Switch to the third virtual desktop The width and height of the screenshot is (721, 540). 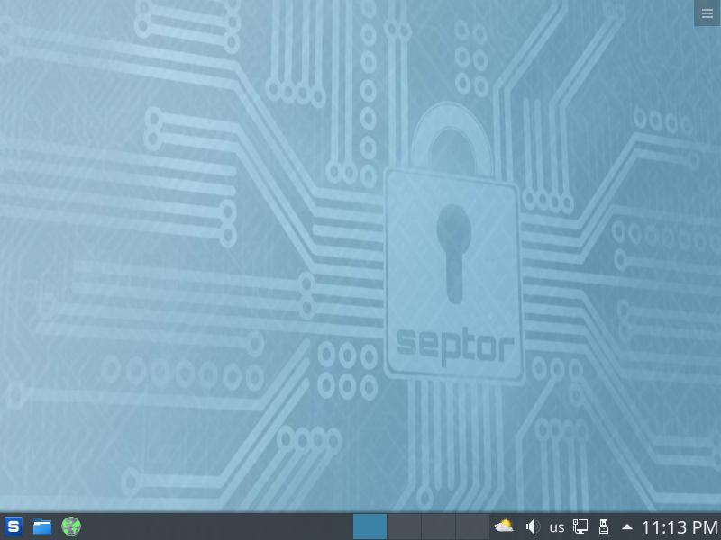[x=438, y=526]
